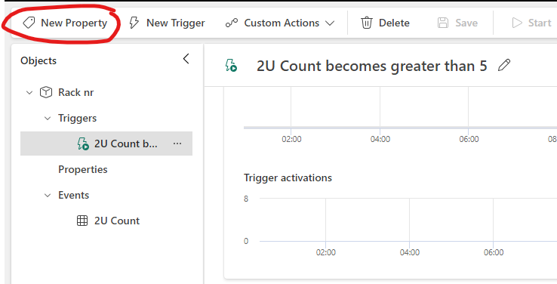557x284 pixels.
Task: Select the Triggers tree label
Action: point(77,119)
